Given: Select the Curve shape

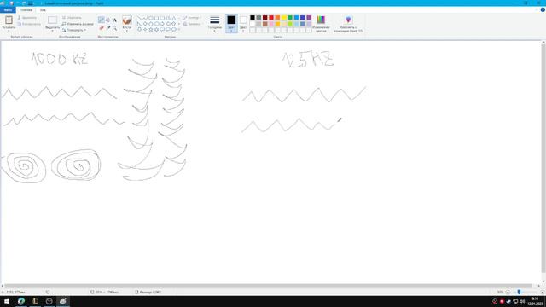Looking at the screenshot, I should coord(145,18).
